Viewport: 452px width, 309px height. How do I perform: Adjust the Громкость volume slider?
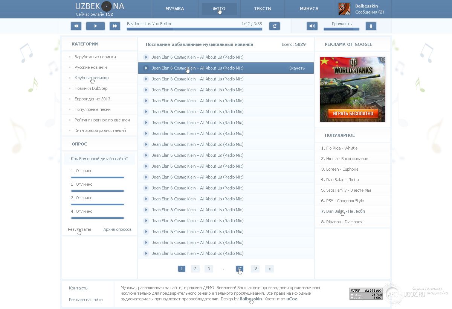(x=342, y=29)
